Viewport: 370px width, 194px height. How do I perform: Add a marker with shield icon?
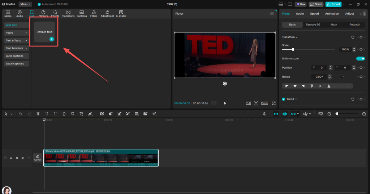(x=73, y=114)
